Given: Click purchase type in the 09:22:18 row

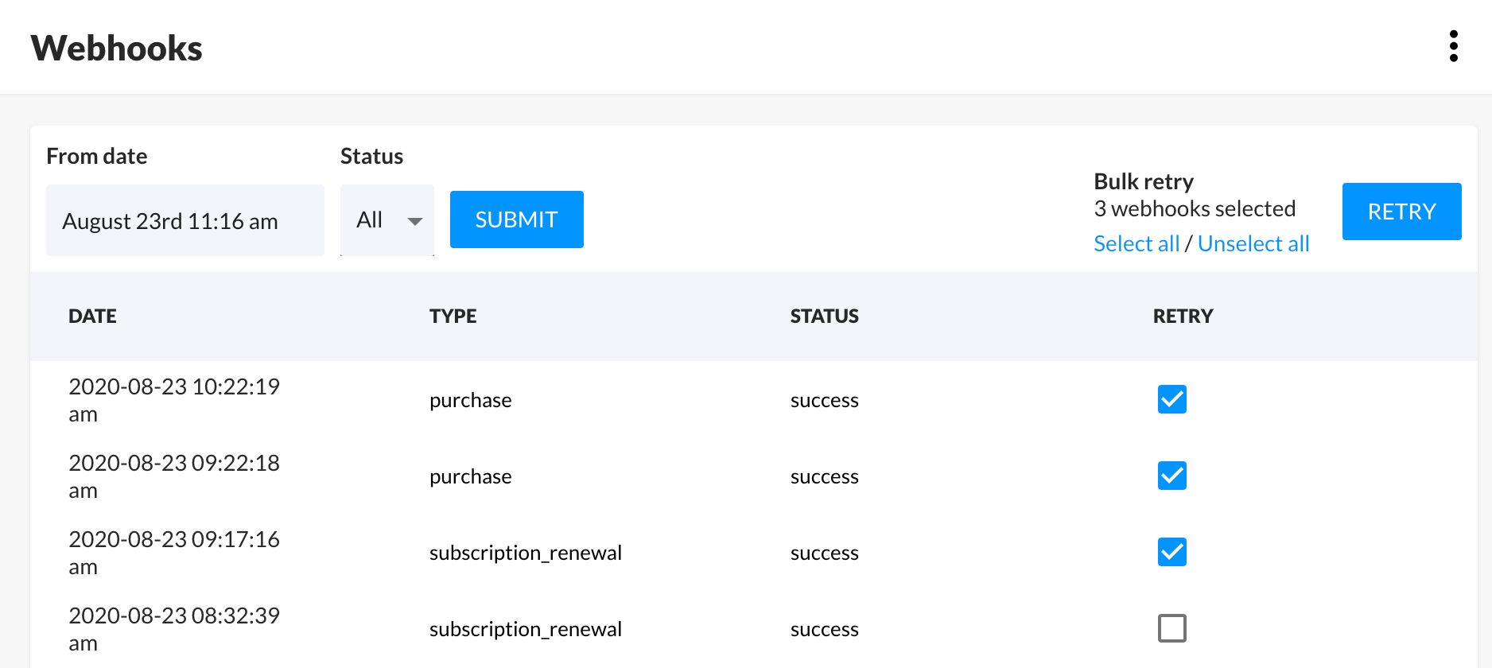Looking at the screenshot, I should (x=470, y=476).
